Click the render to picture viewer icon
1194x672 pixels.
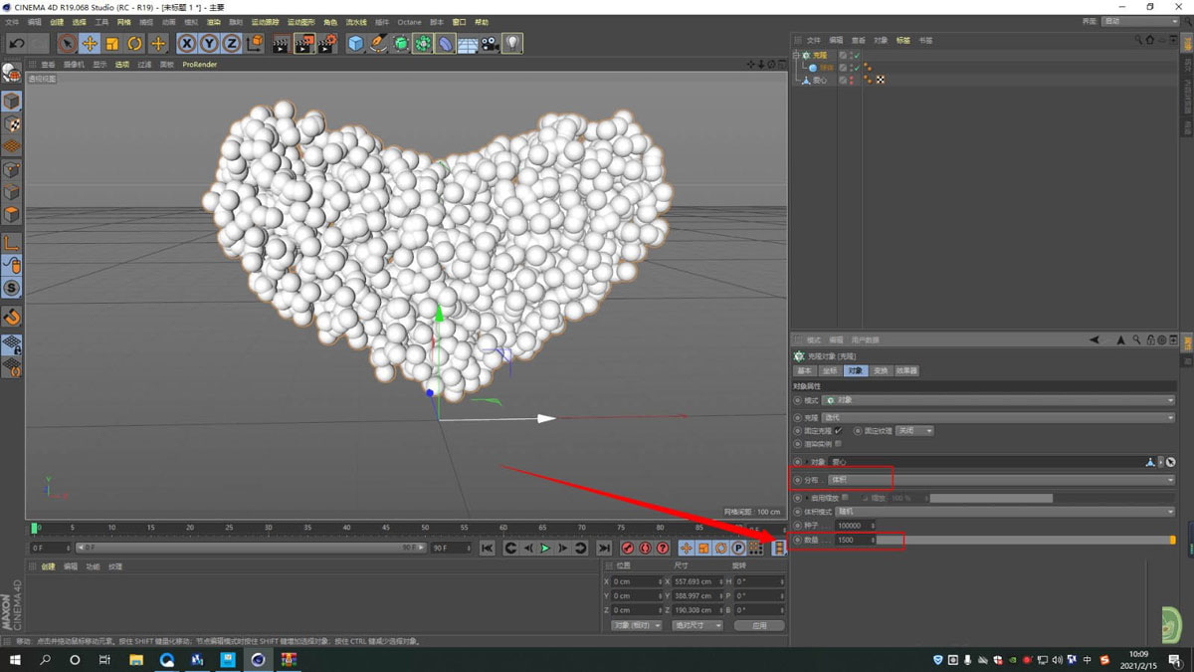tap(303, 44)
